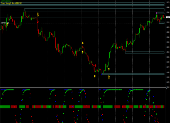Viewport: 170px width, 123px height.
Task: Select the wide resistance zone rectangle above the first peak
Action: tap(94, 10)
